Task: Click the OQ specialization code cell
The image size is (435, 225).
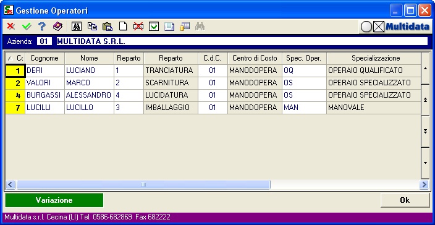Action: coord(304,70)
